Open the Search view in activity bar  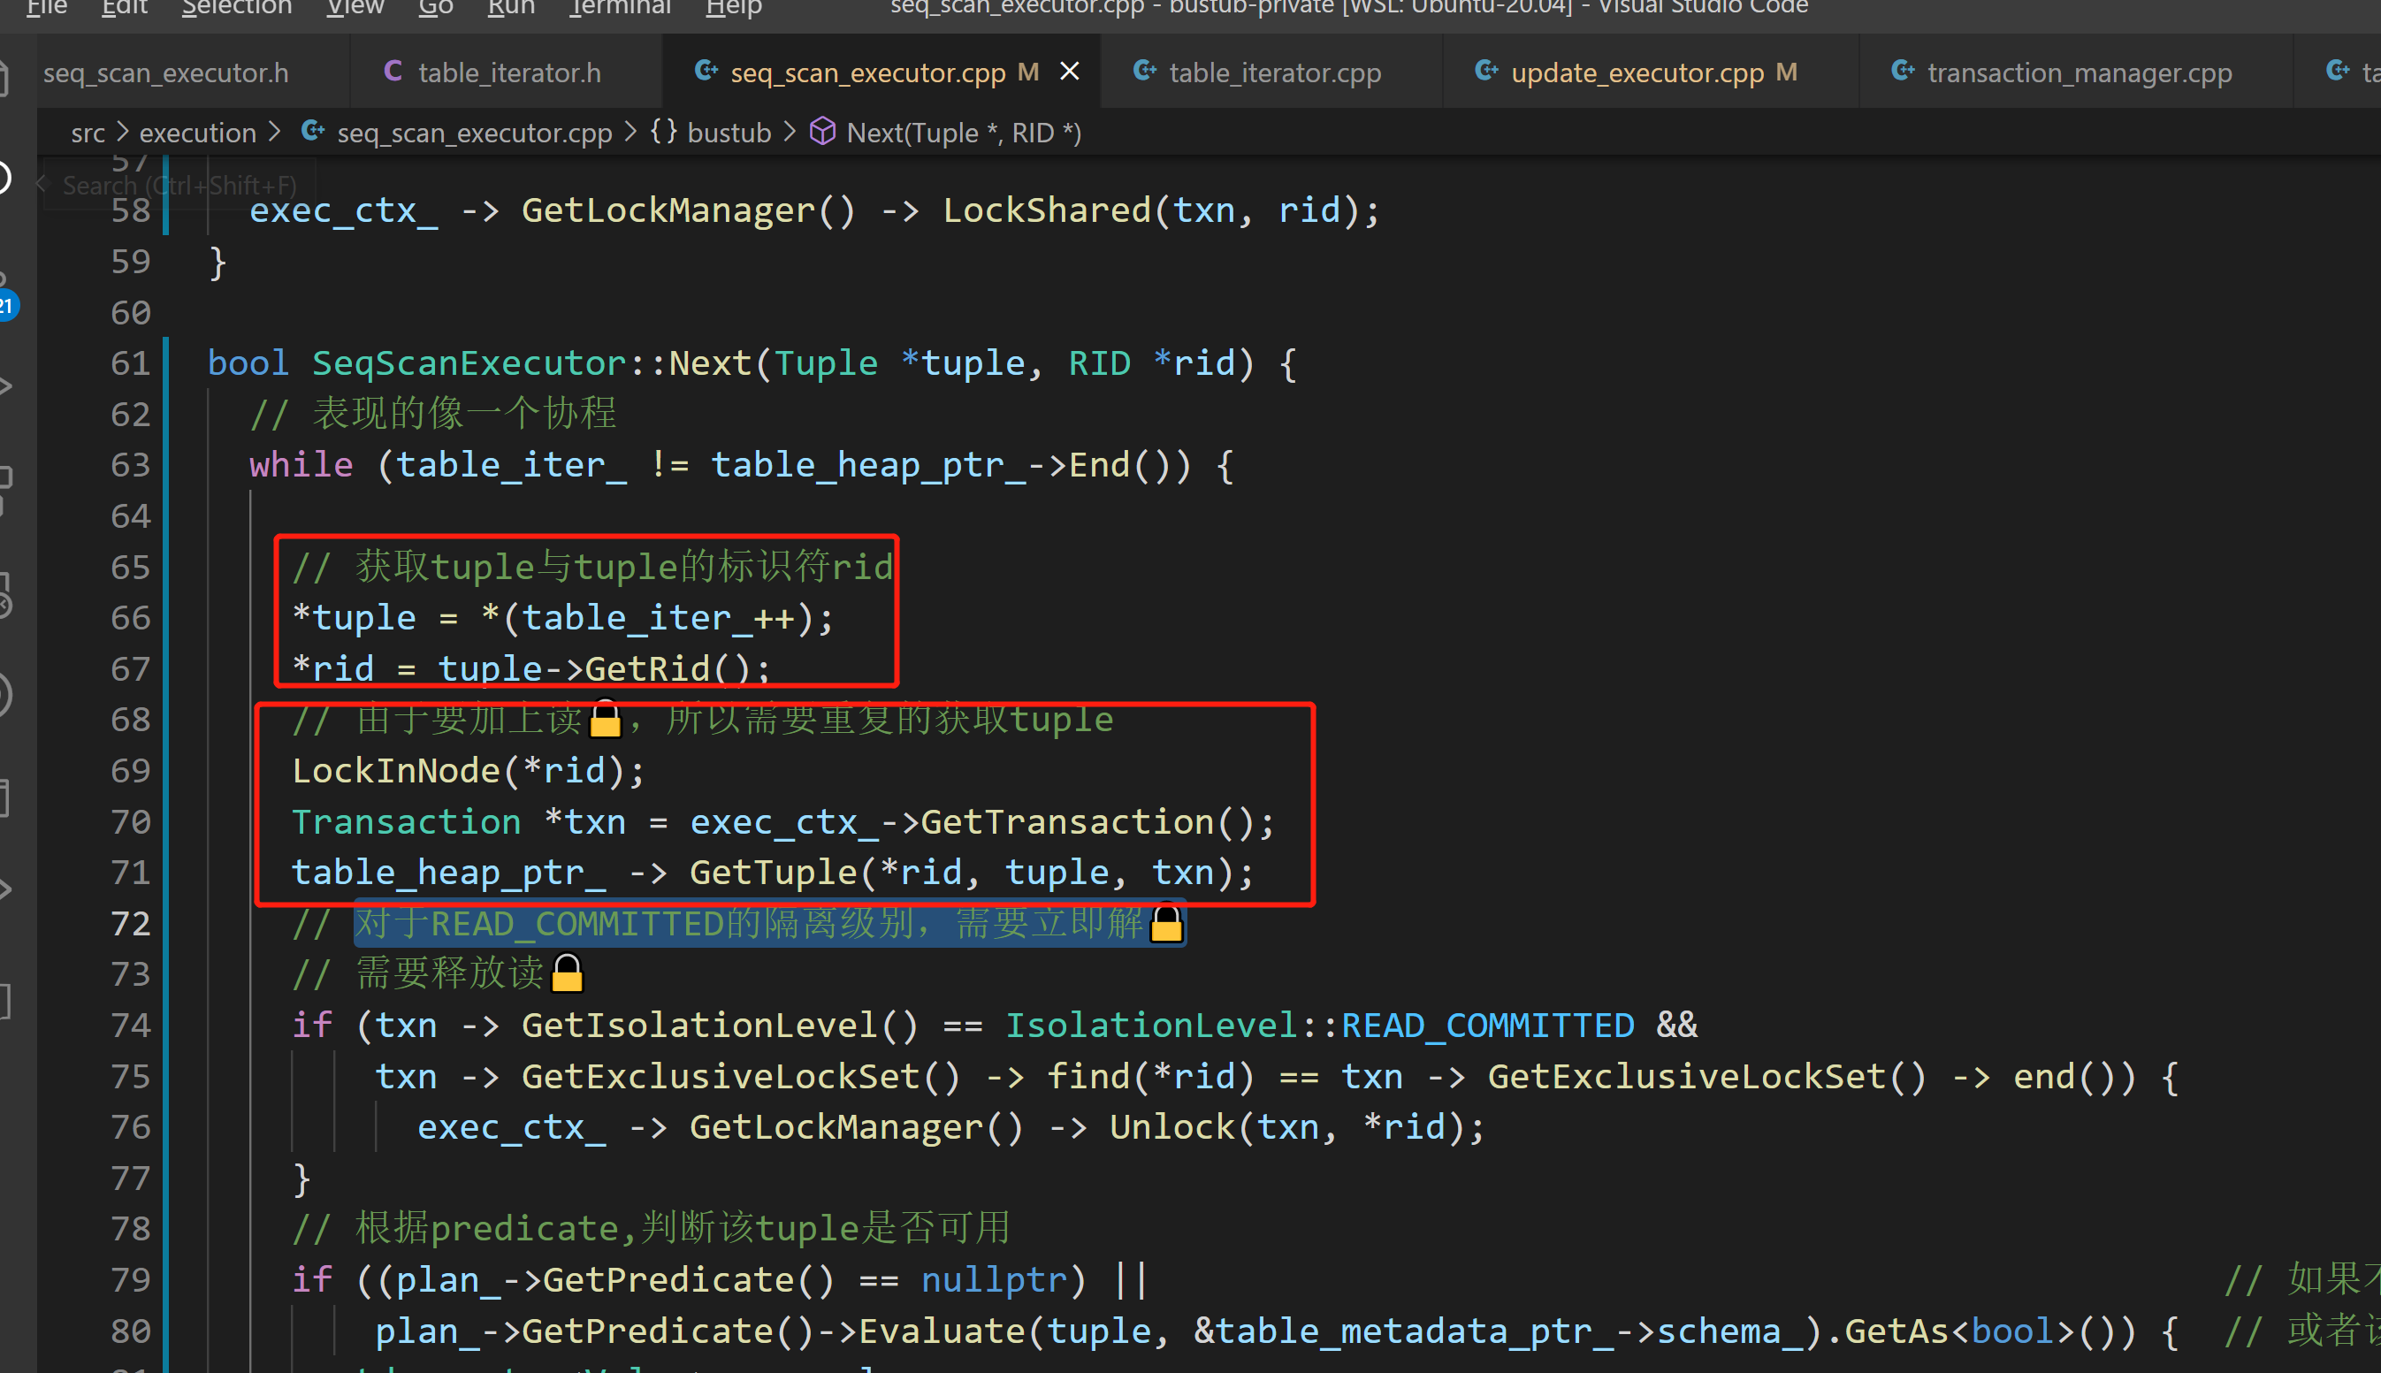5,178
